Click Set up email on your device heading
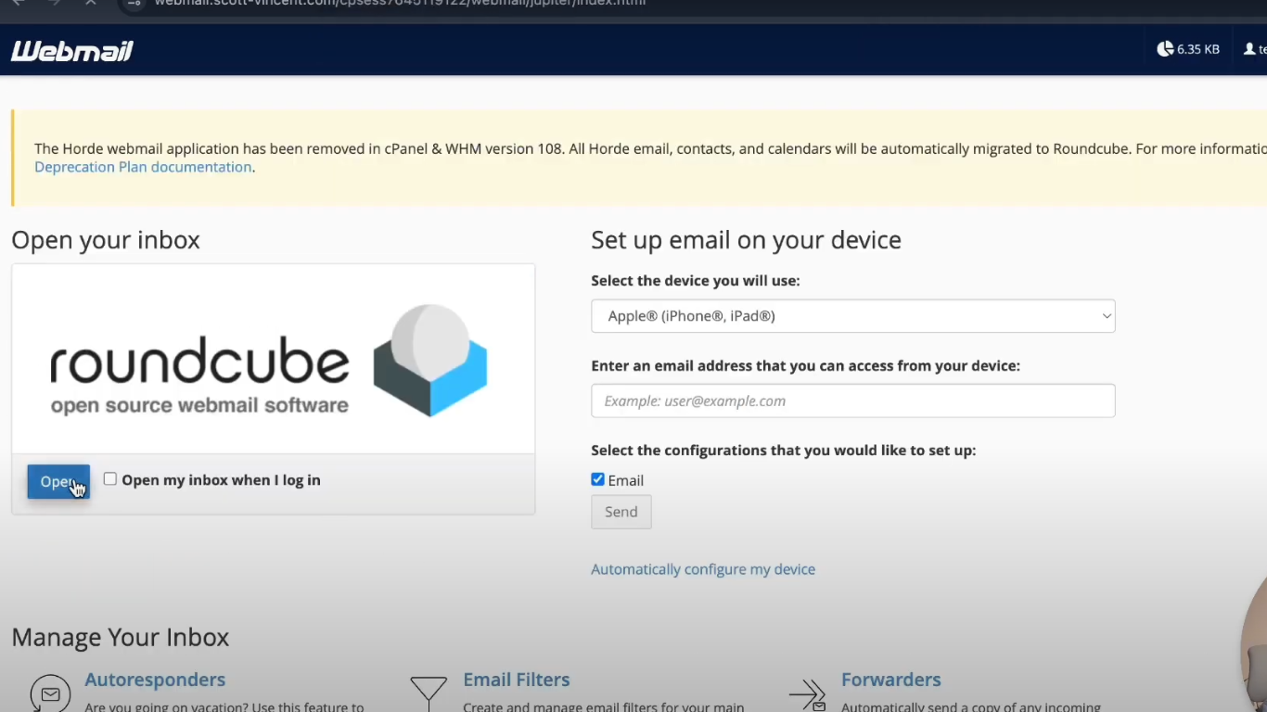This screenshot has height=712, width=1267. (747, 240)
